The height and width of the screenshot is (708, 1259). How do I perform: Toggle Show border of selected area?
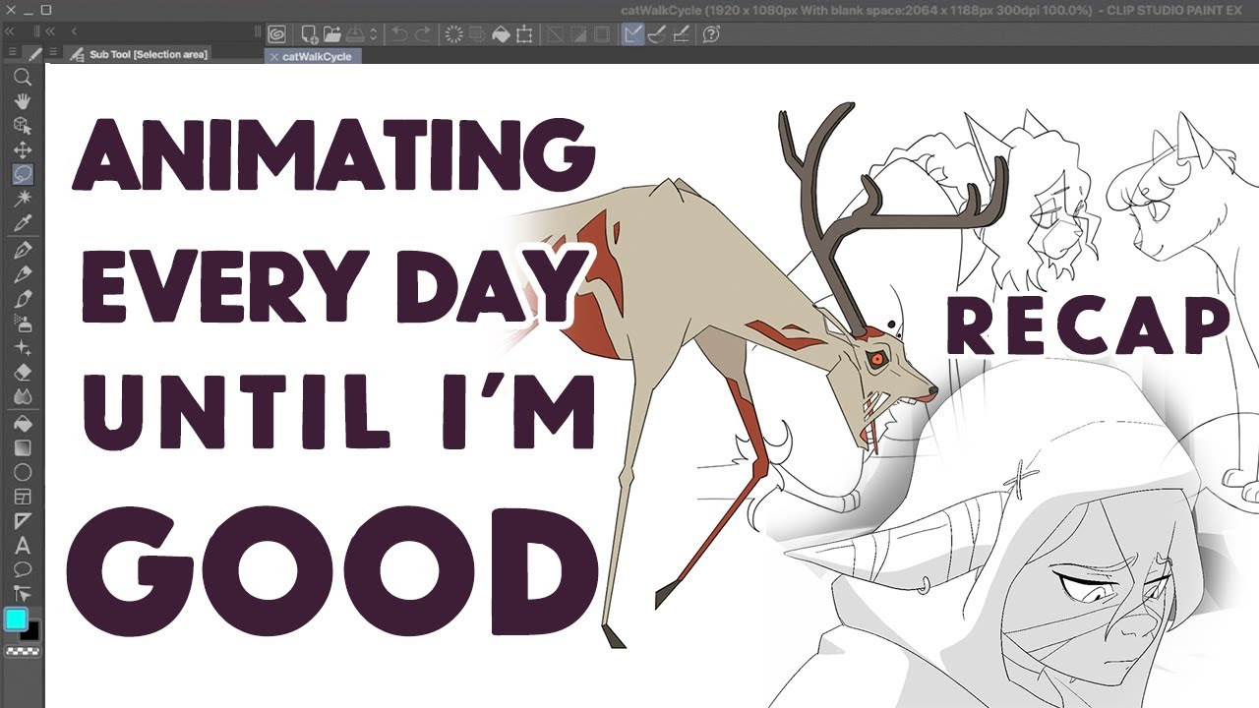602,34
